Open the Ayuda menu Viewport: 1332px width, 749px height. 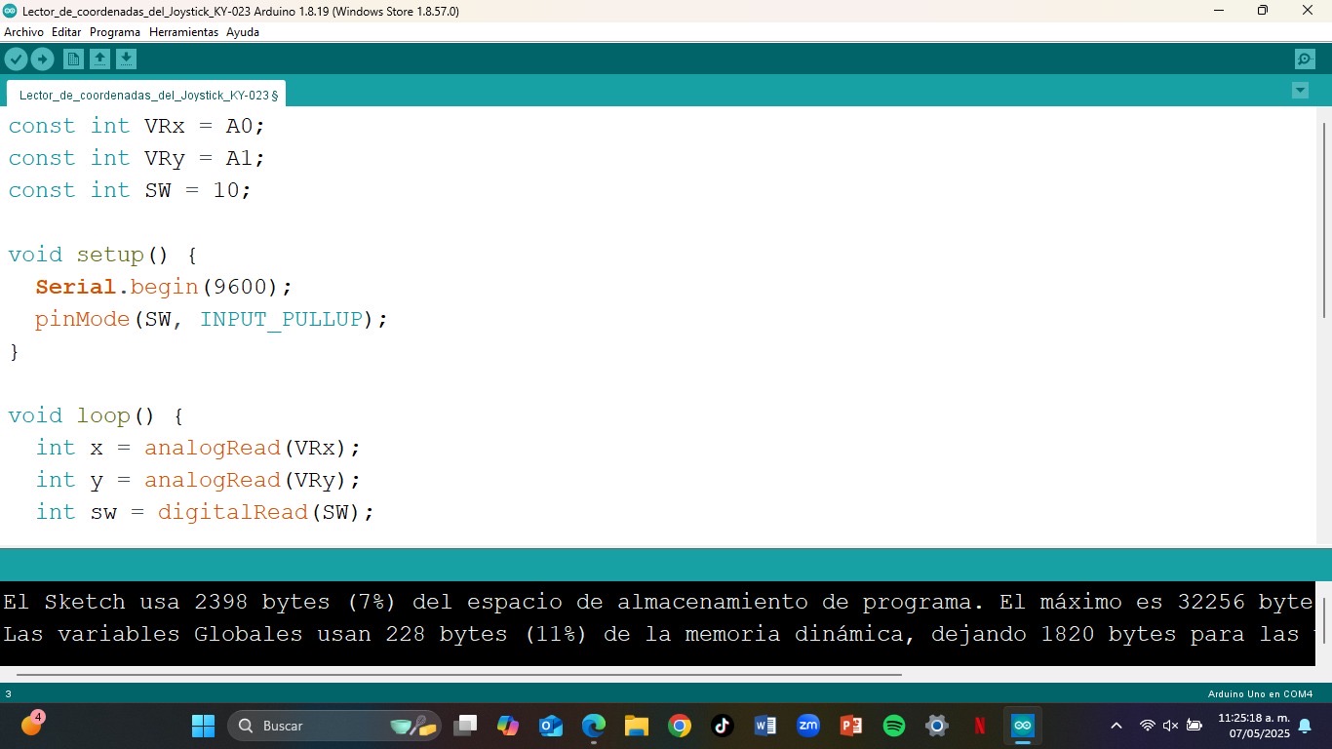click(x=243, y=32)
